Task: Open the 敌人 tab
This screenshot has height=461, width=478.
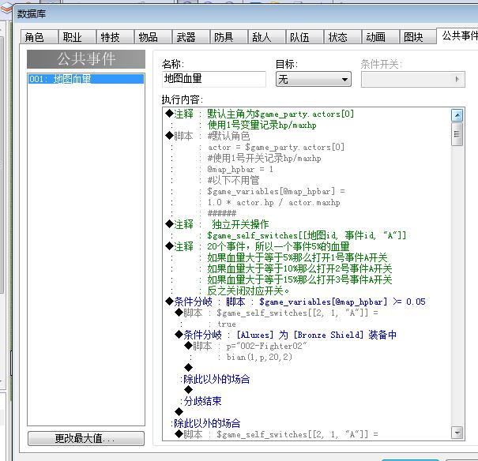Action: click(x=266, y=37)
